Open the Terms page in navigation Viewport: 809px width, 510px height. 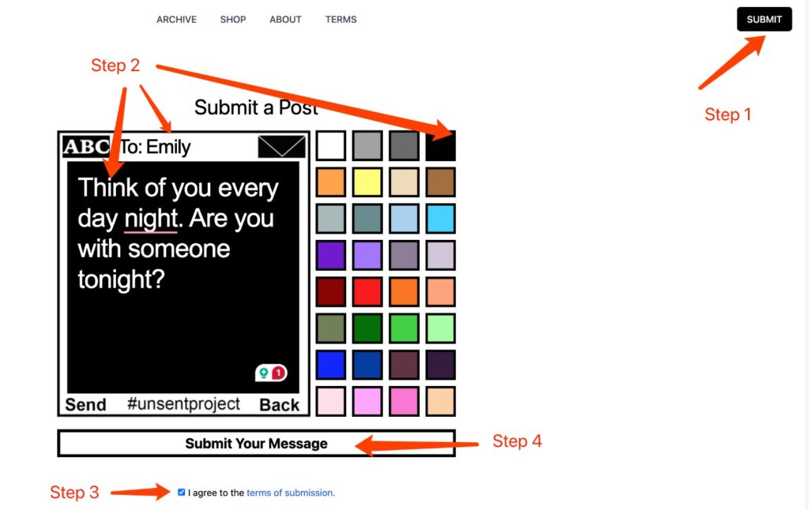click(x=341, y=20)
